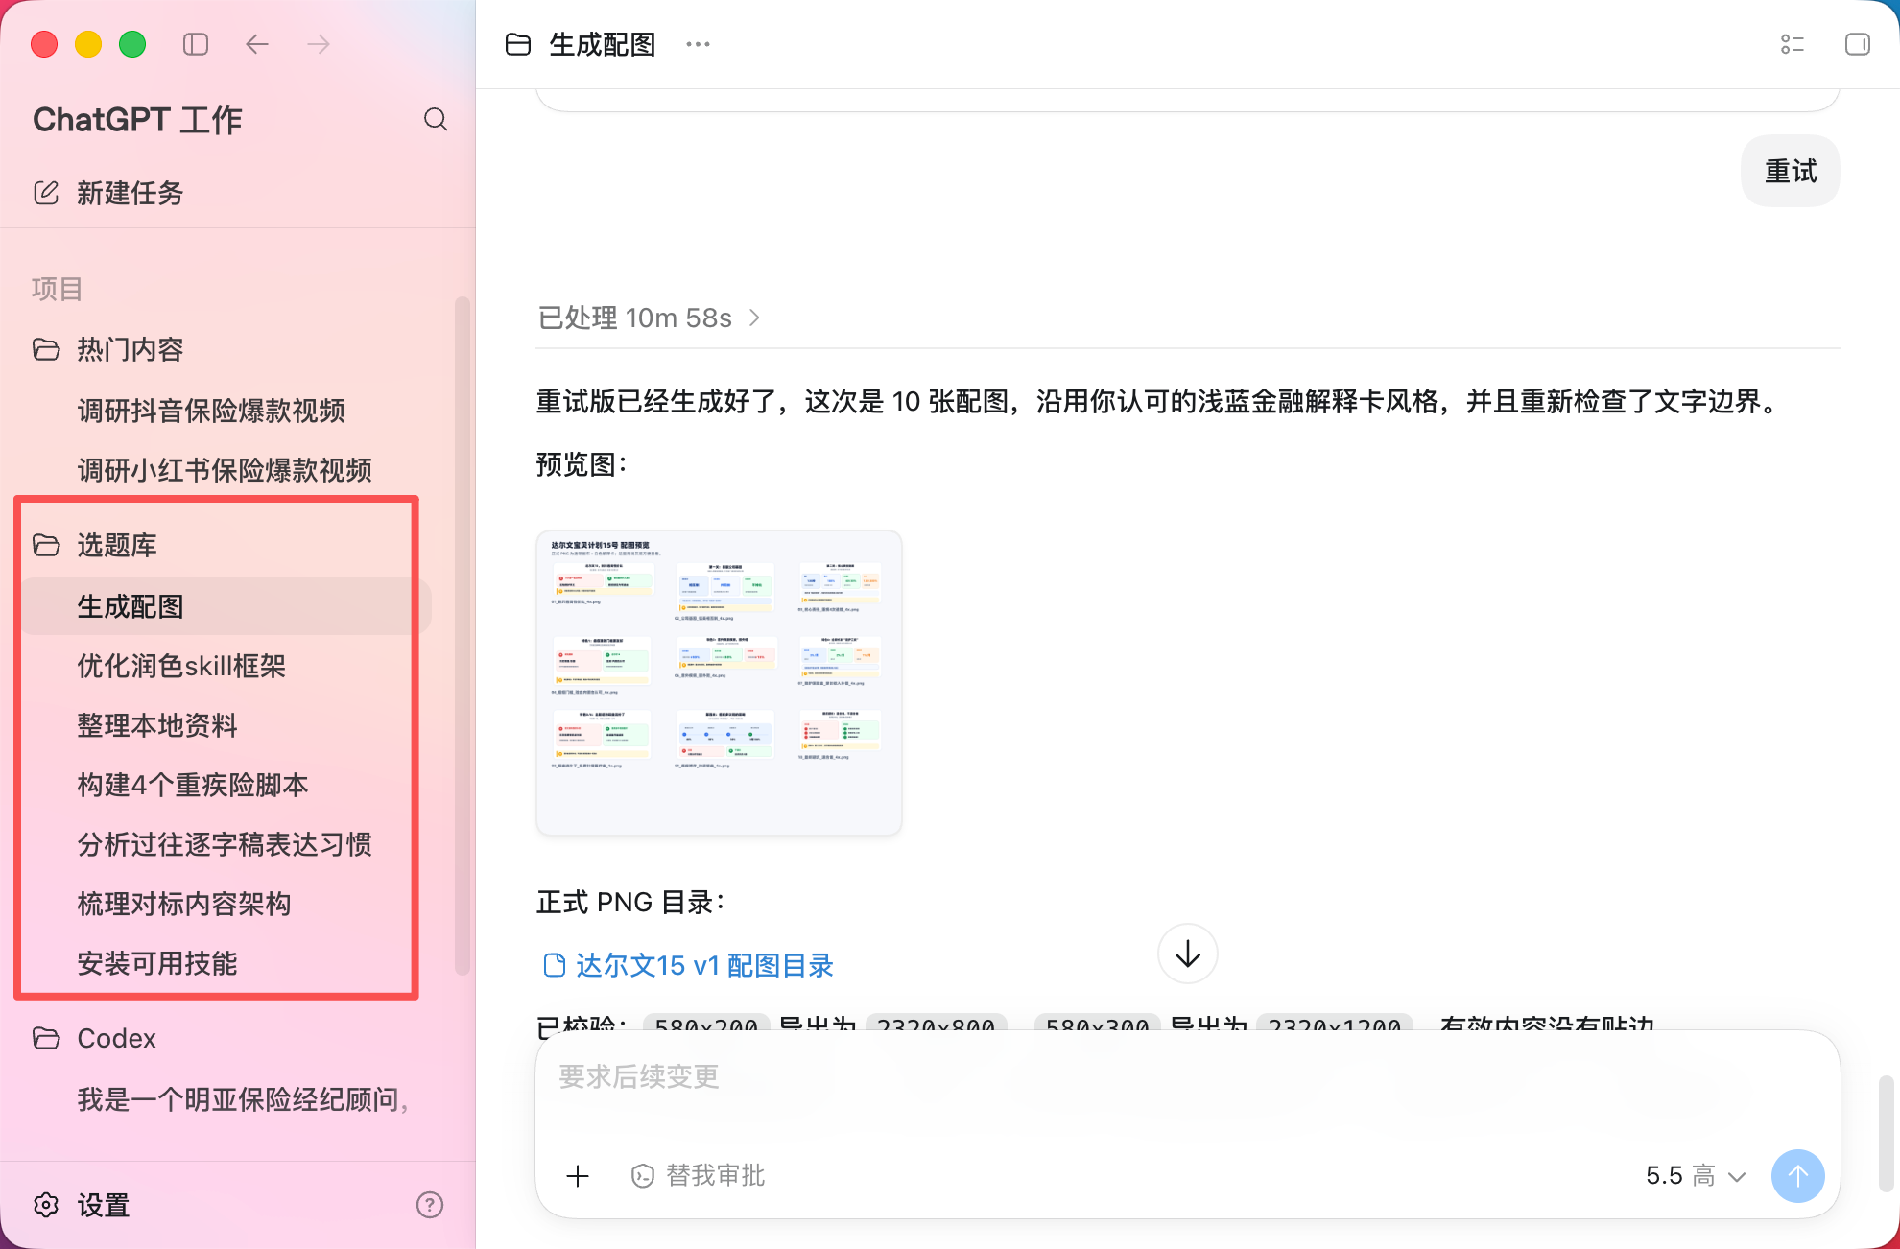Open task 构建4个重疾险脚本

click(x=193, y=785)
